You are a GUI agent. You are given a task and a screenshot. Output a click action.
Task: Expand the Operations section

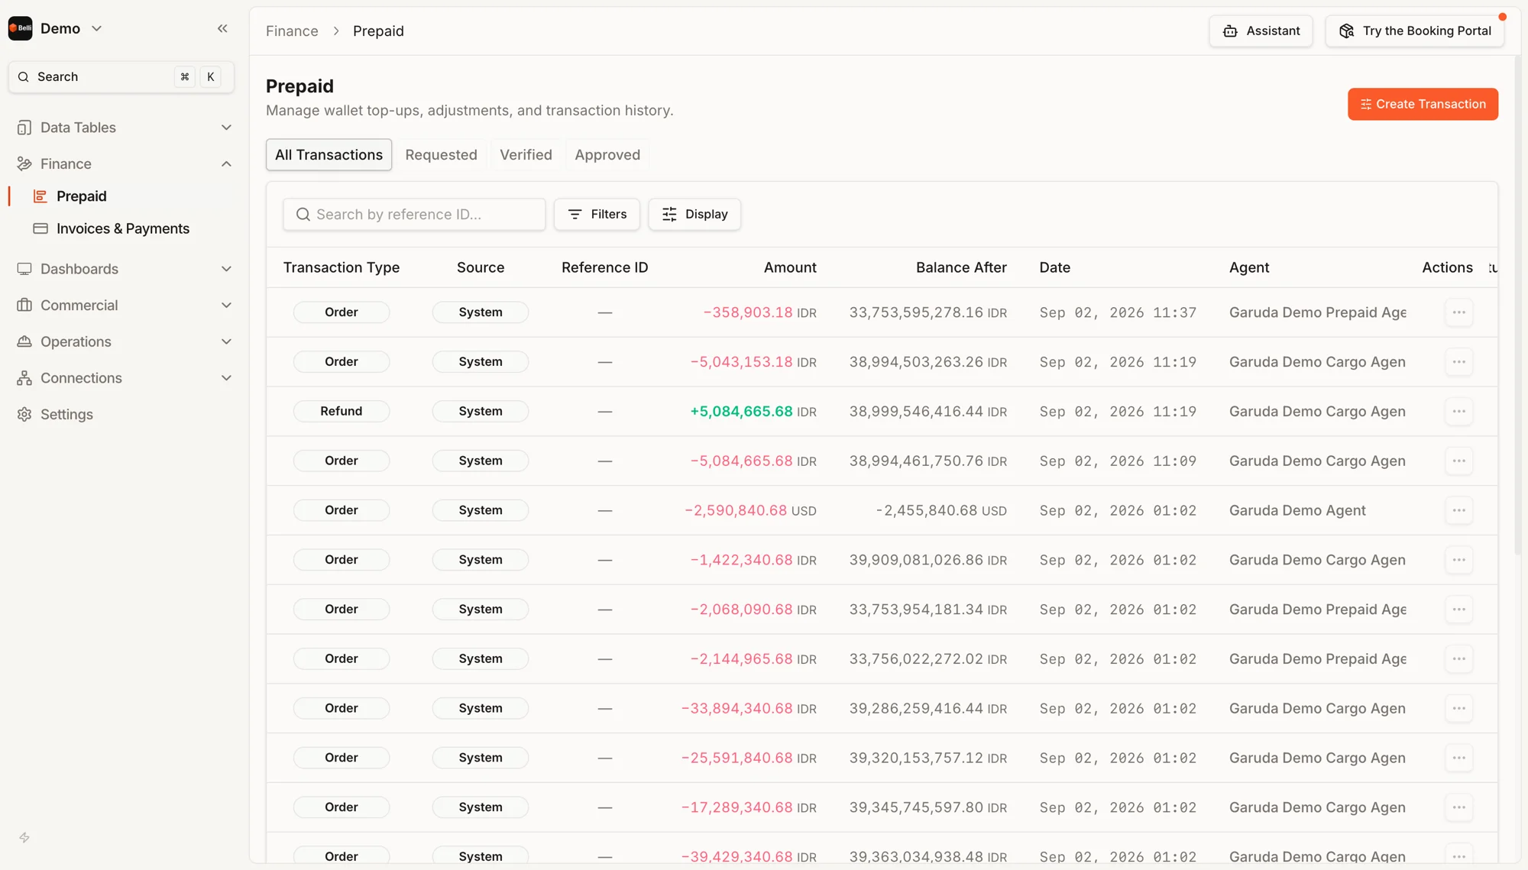tap(124, 341)
